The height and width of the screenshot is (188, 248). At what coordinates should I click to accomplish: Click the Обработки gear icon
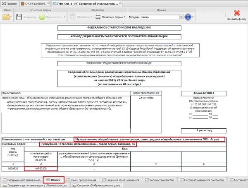pos(72,17)
